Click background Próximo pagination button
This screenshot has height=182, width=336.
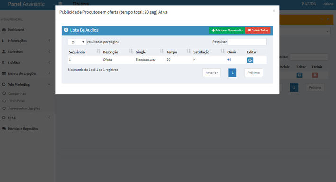pos(315,88)
